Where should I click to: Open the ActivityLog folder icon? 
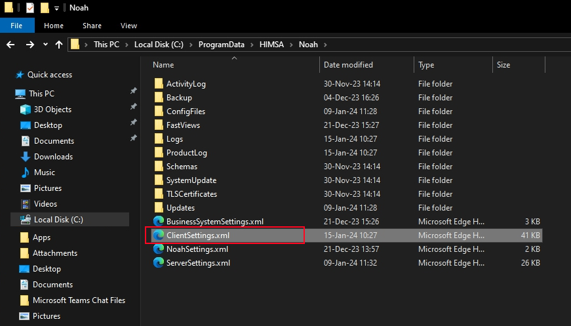[159, 84]
